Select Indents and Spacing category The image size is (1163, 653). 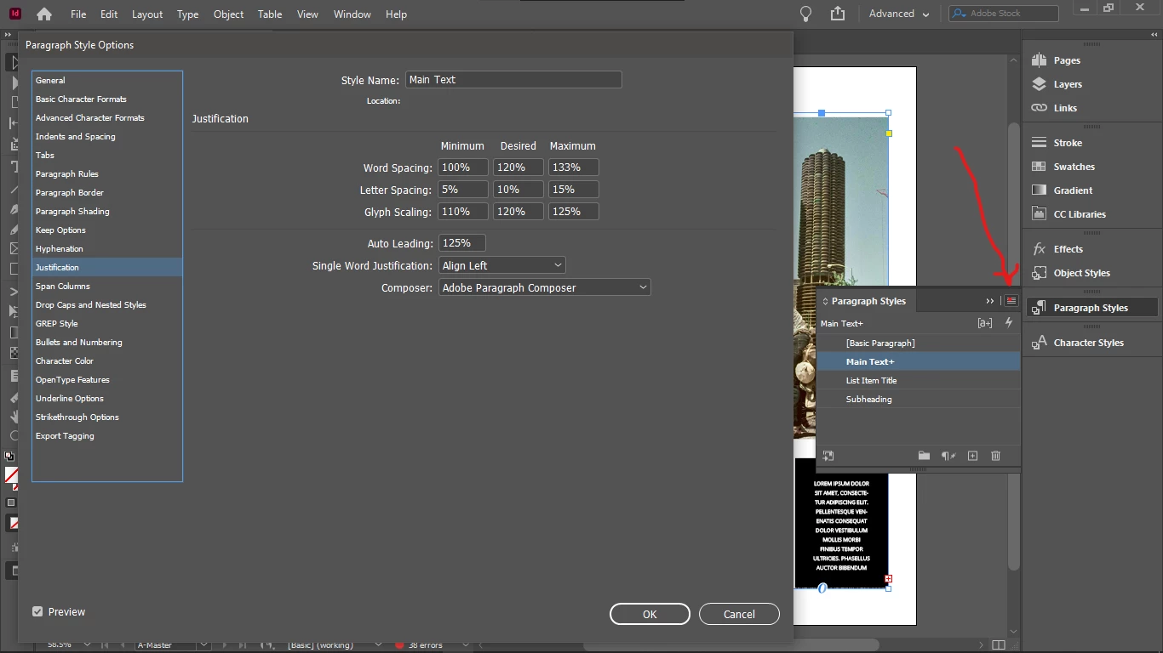[107, 136]
